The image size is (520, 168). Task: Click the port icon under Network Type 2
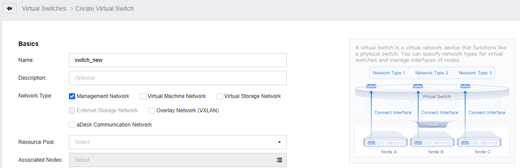(x=418, y=86)
